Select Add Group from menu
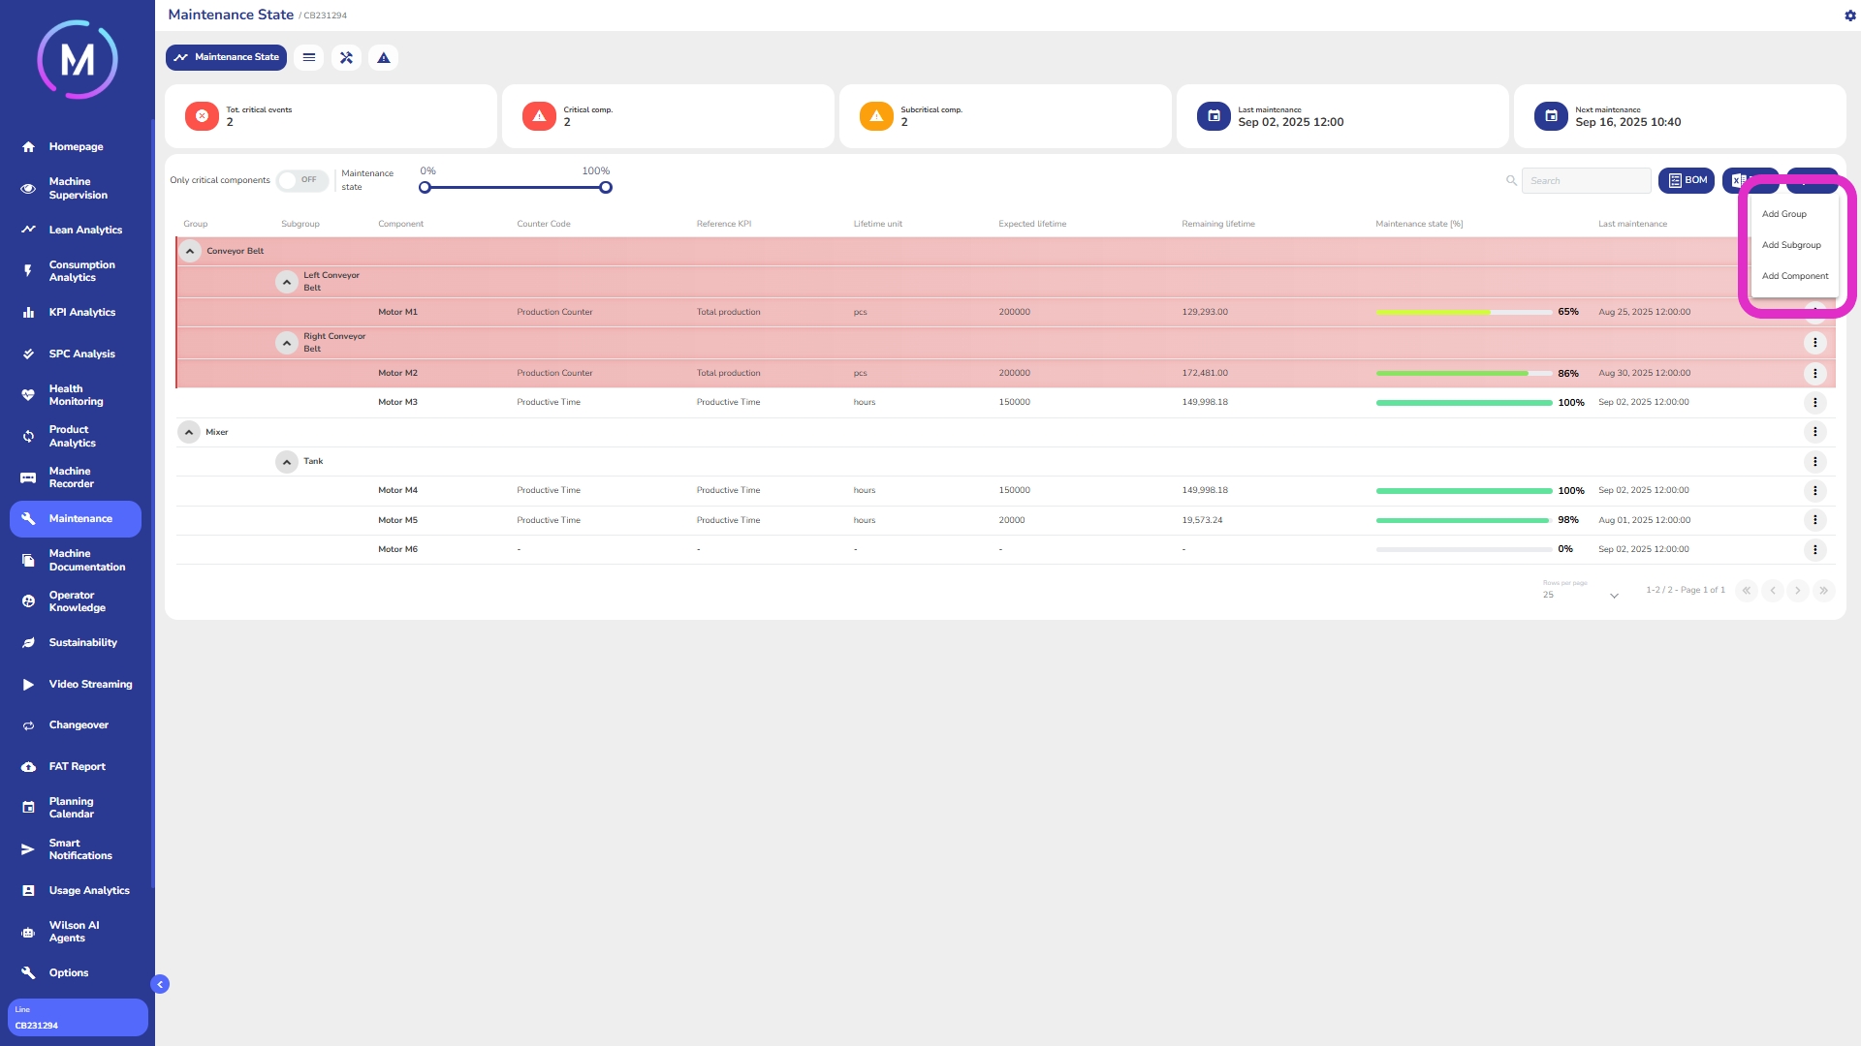Screen dimensions: 1861x1046 click(x=1783, y=214)
